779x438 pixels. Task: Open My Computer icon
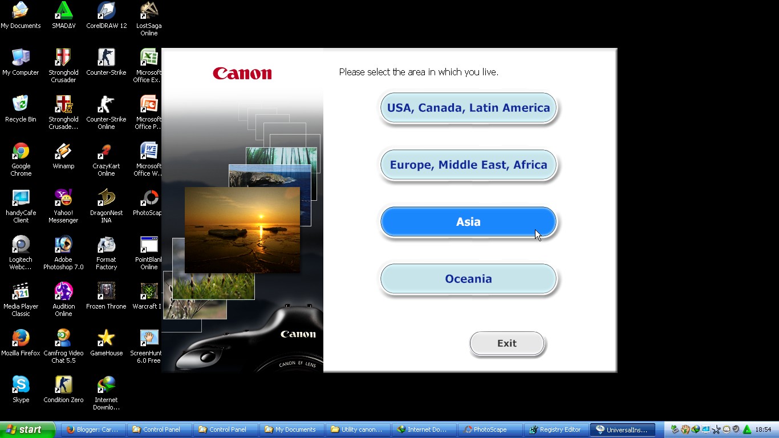point(21,63)
